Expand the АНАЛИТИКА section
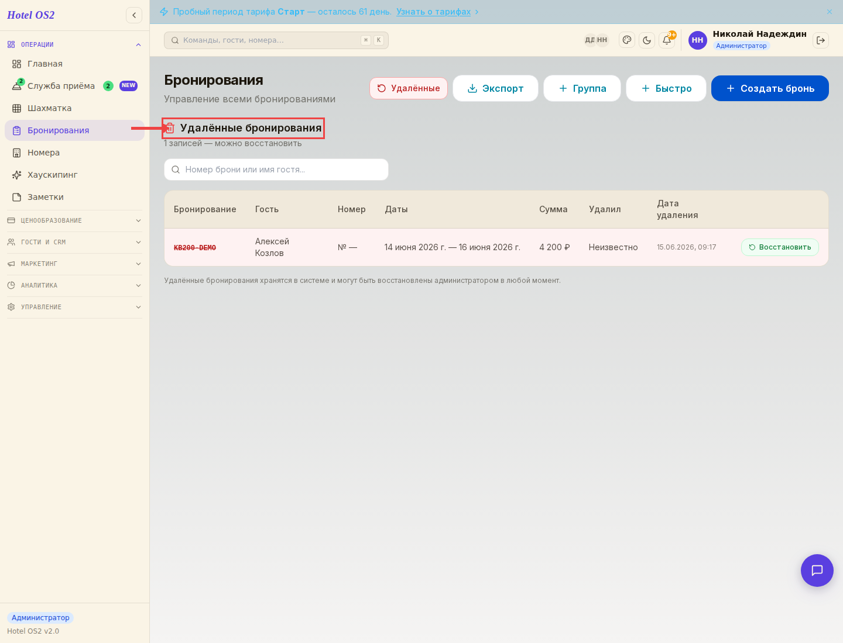Image resolution: width=843 pixels, height=643 pixels. pos(75,285)
